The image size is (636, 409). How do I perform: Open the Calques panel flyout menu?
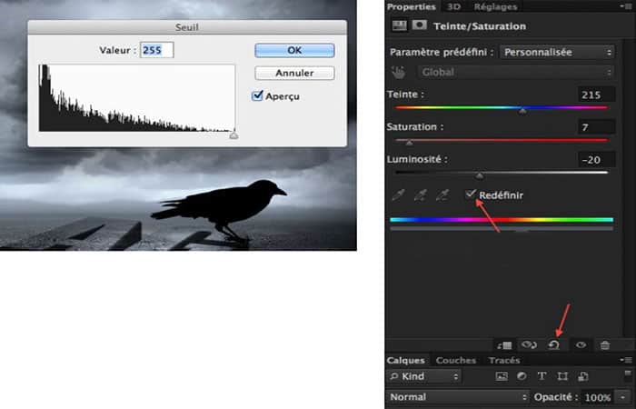[x=626, y=360]
